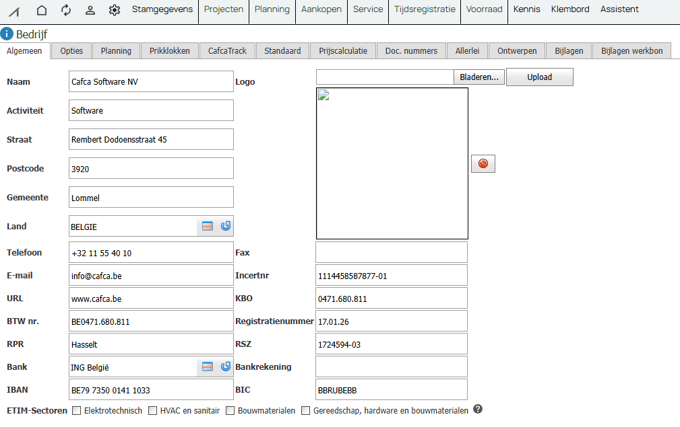Reset the Land field with the undo icon

point(226,226)
